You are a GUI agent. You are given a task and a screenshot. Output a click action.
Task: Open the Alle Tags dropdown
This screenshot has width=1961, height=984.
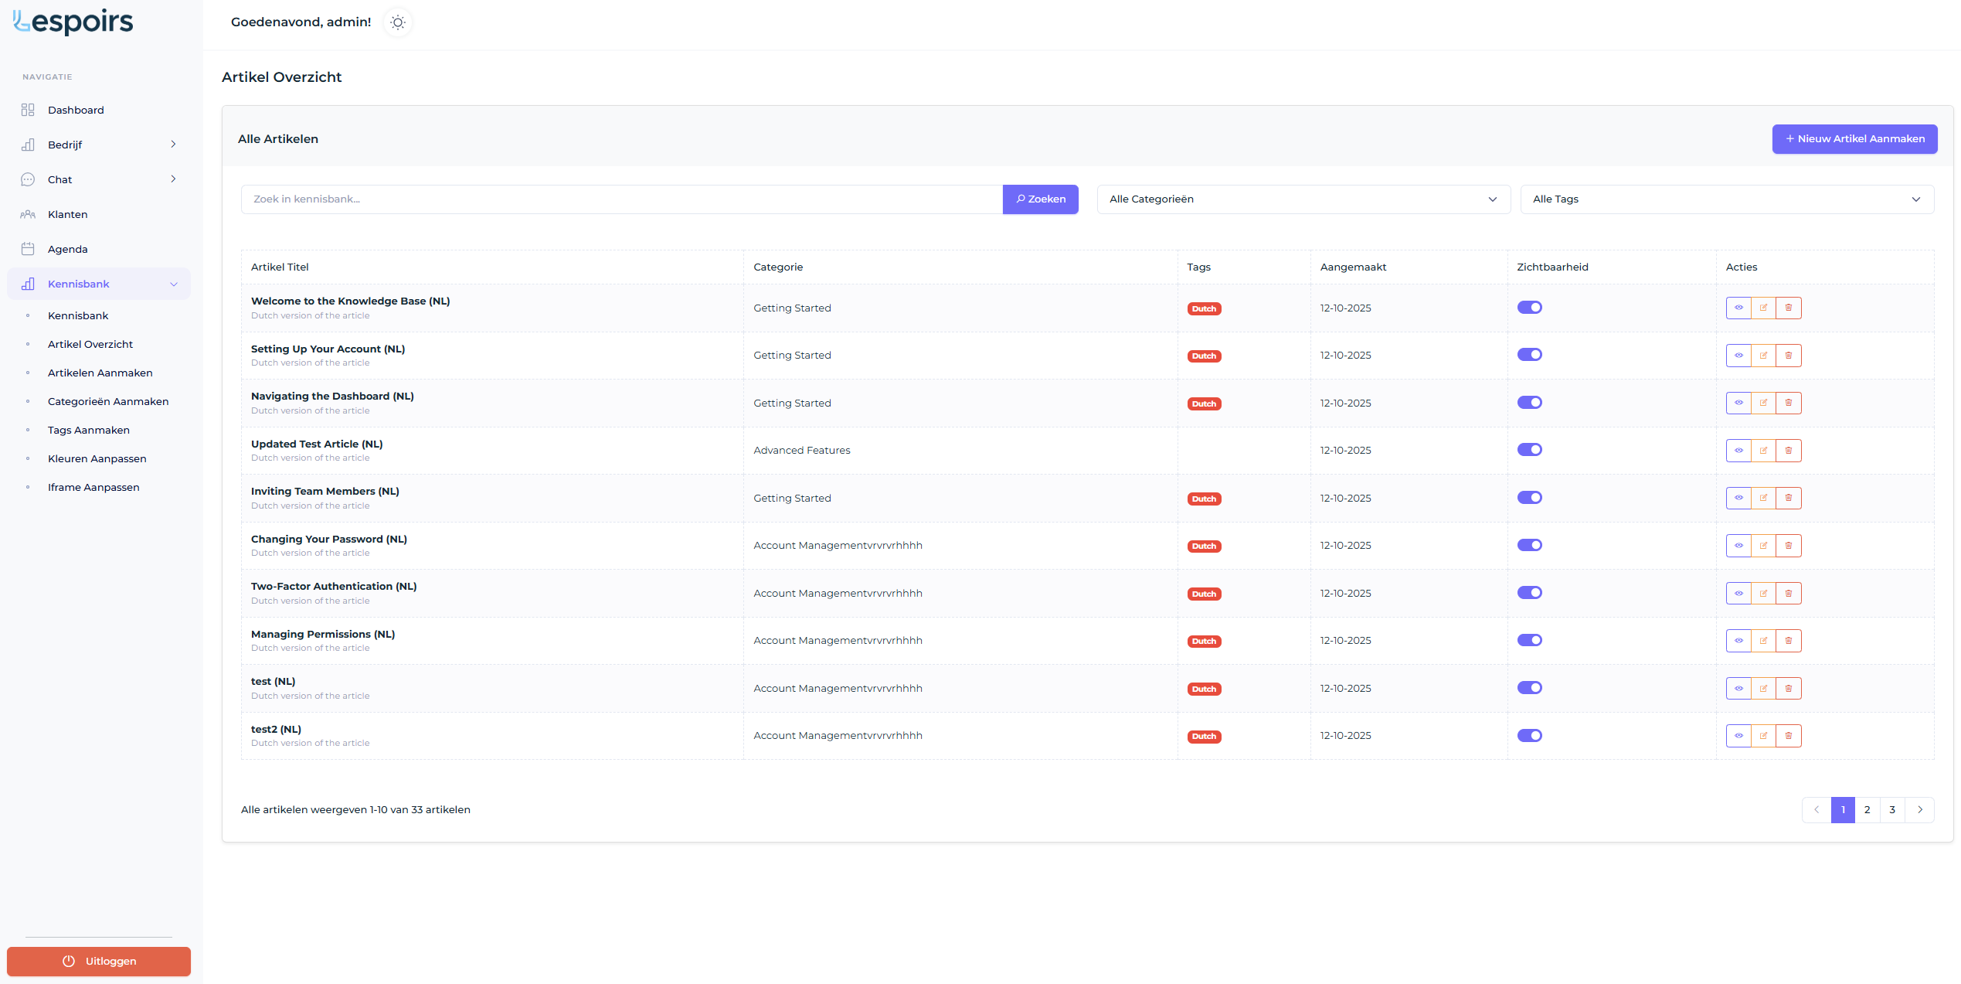pos(1726,199)
